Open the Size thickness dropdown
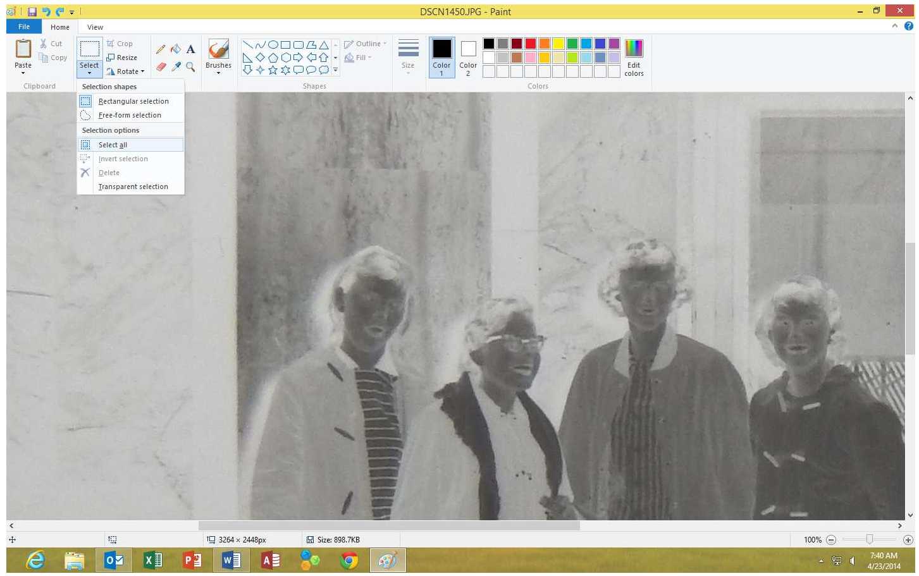919x576 pixels. [408, 57]
